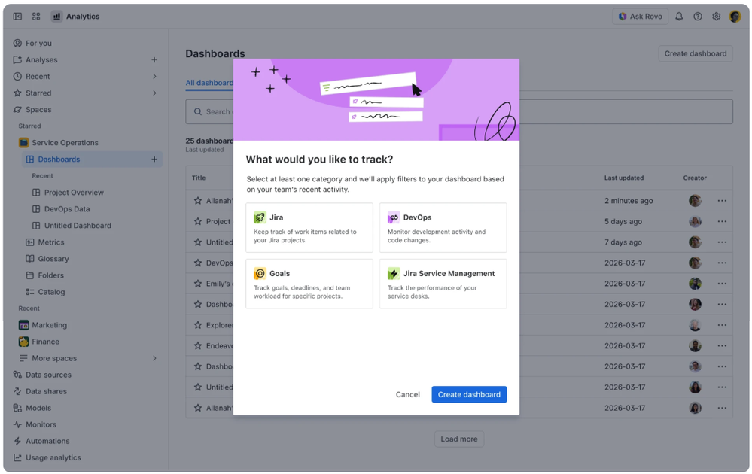
Task: Select the Jira category card
Action: (x=309, y=228)
